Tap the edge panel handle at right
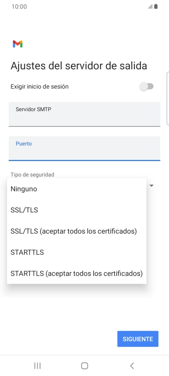169x376 pixels. 168,98
